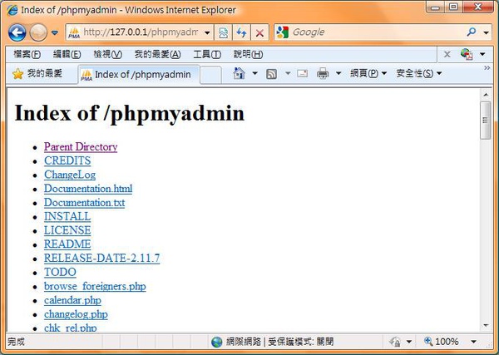Click the PMA favicon in address bar

pos(74,32)
